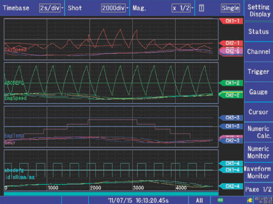Click the CH1-1 channel marker tag
Image resolution: width=273 pixels, height=204 pixels.
tap(231, 20)
